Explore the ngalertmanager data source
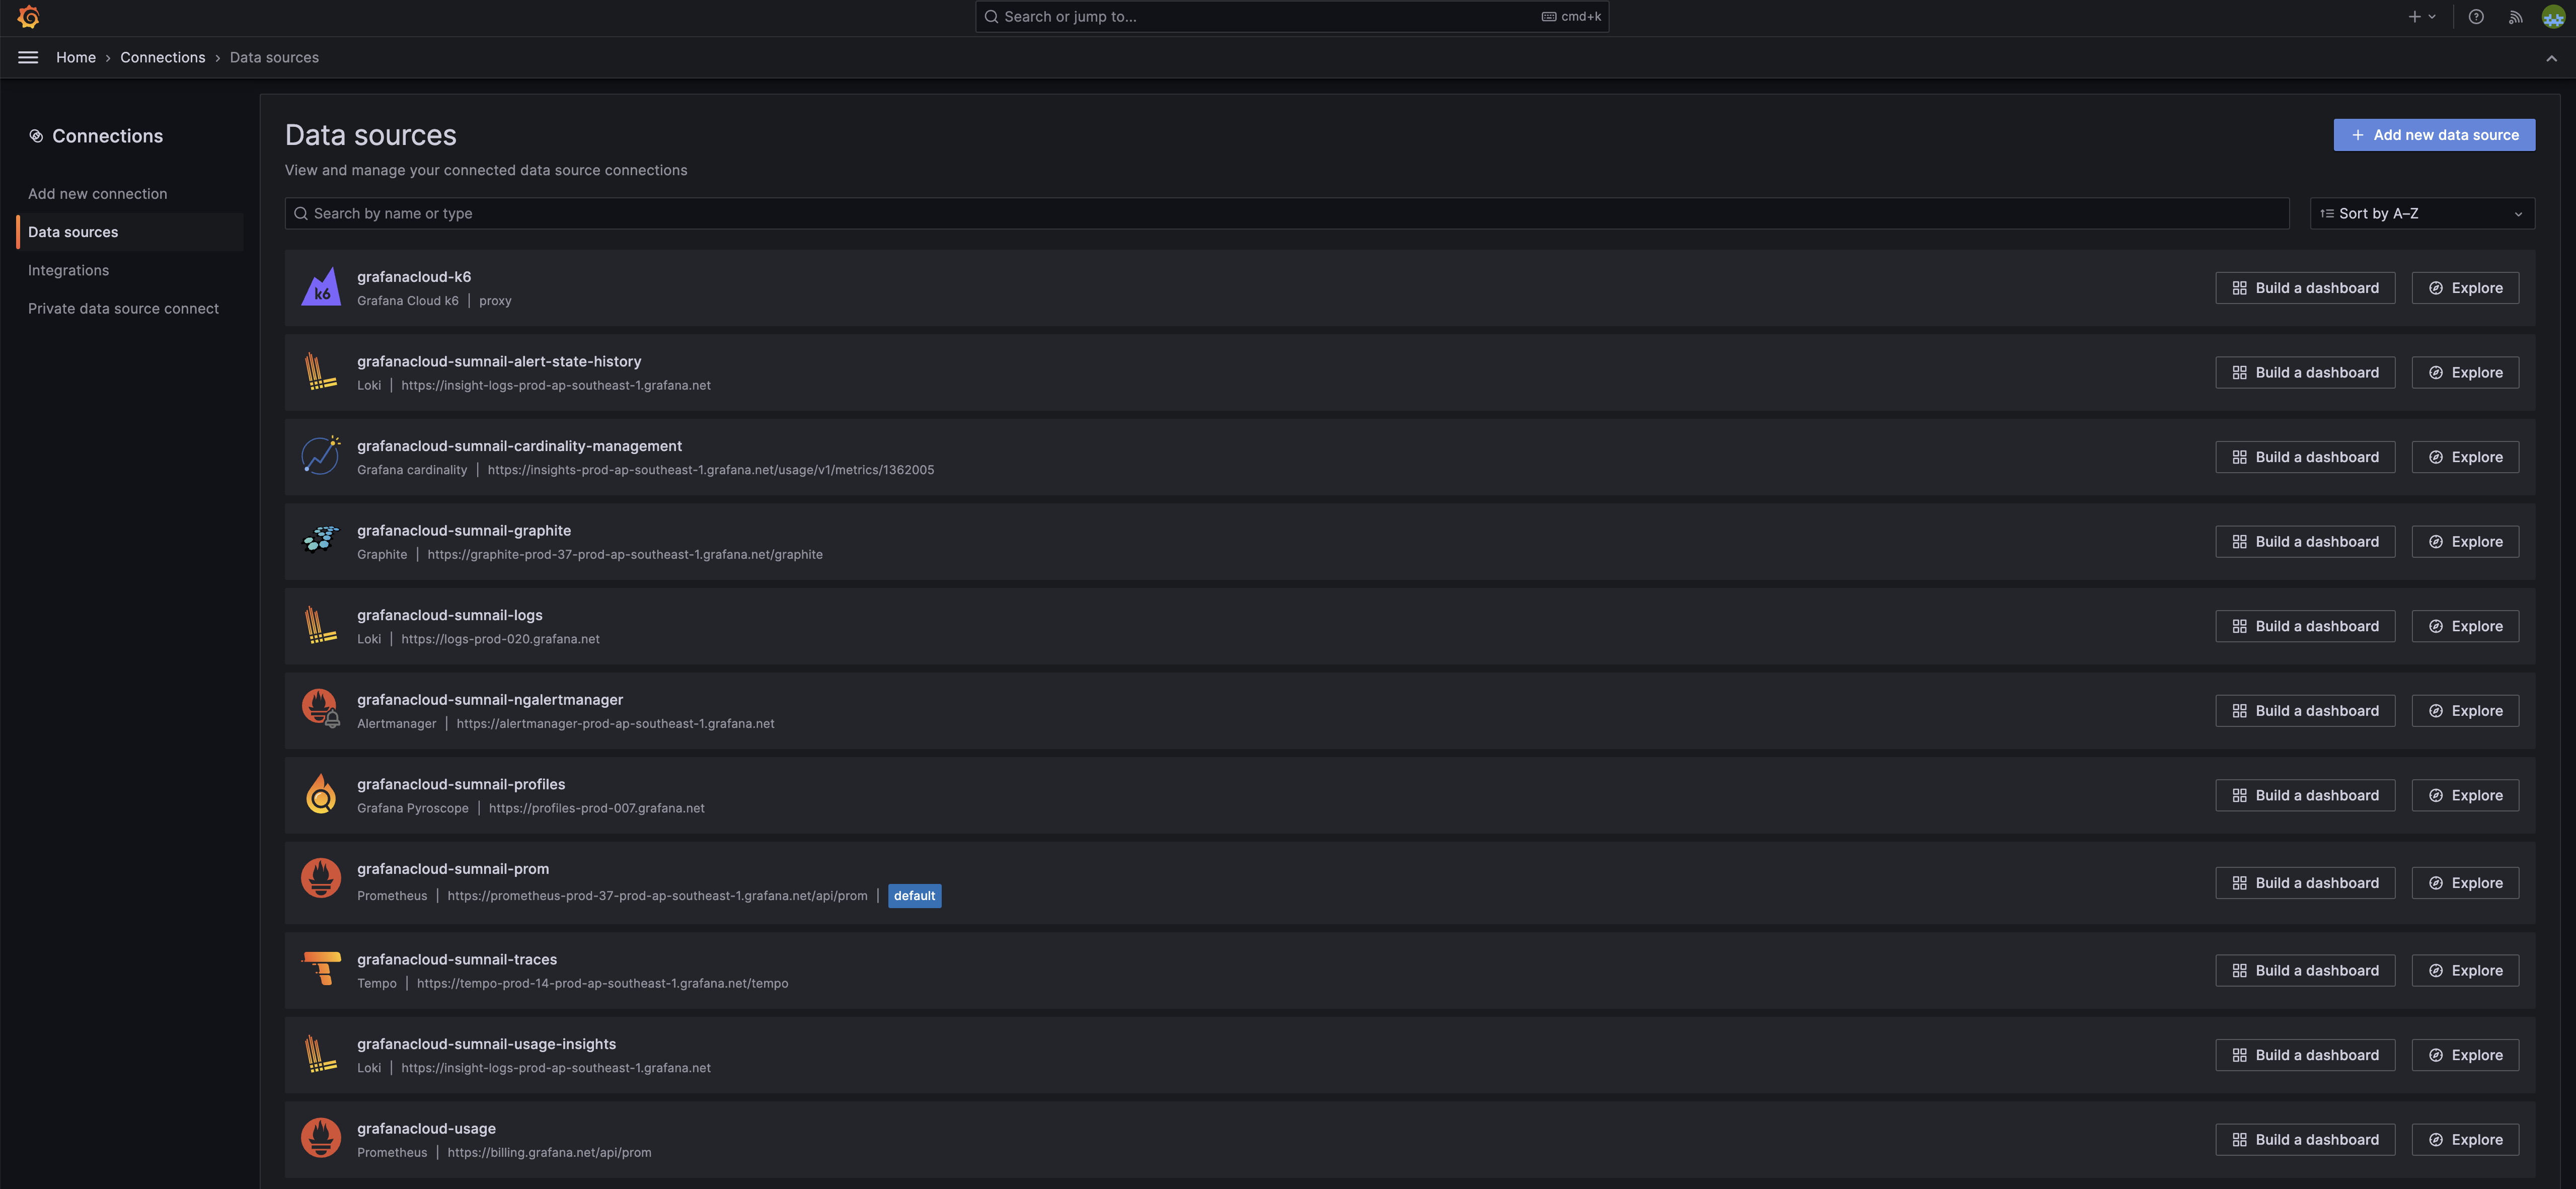This screenshot has width=2576, height=1189. click(2465, 710)
